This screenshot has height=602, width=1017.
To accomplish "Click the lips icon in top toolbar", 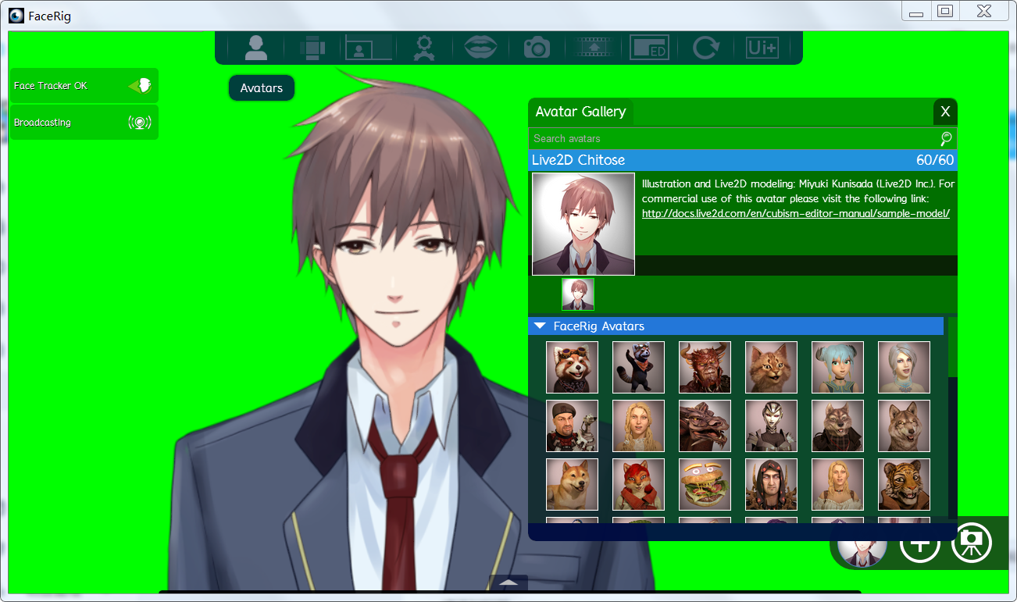I will click(x=480, y=48).
